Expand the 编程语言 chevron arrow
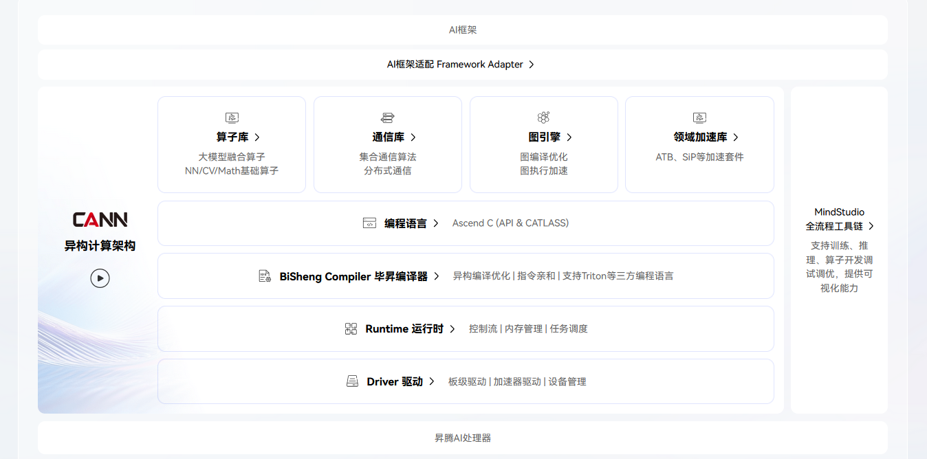The image size is (927, 459). pos(436,223)
